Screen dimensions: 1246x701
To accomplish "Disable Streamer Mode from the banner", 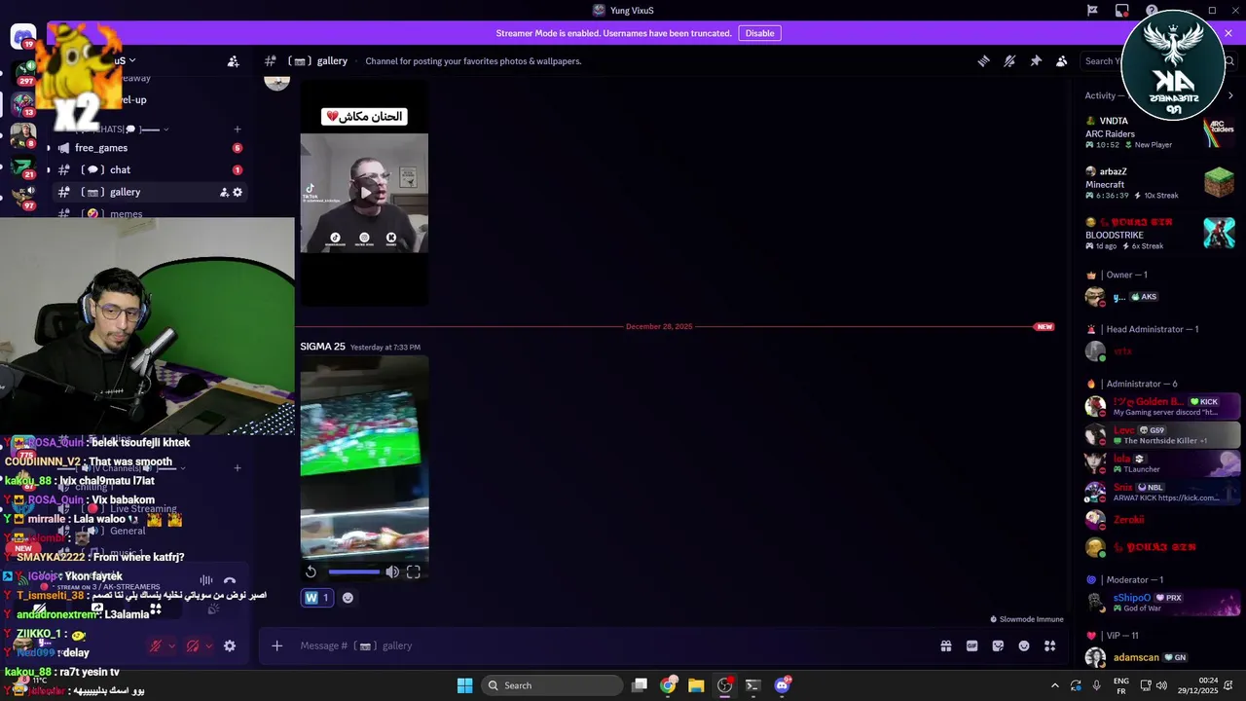I will 759,33.
